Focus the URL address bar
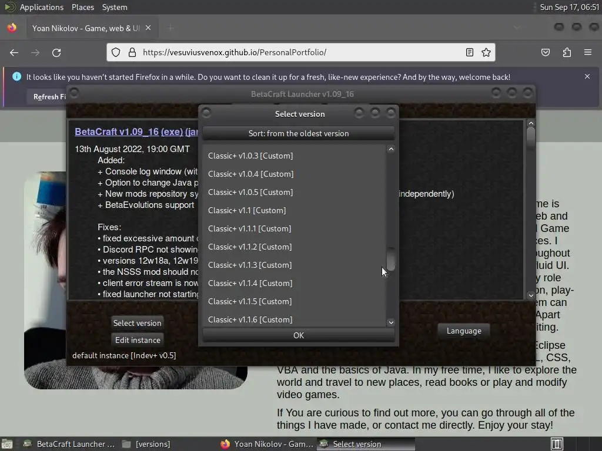602x451 pixels. pos(301,52)
